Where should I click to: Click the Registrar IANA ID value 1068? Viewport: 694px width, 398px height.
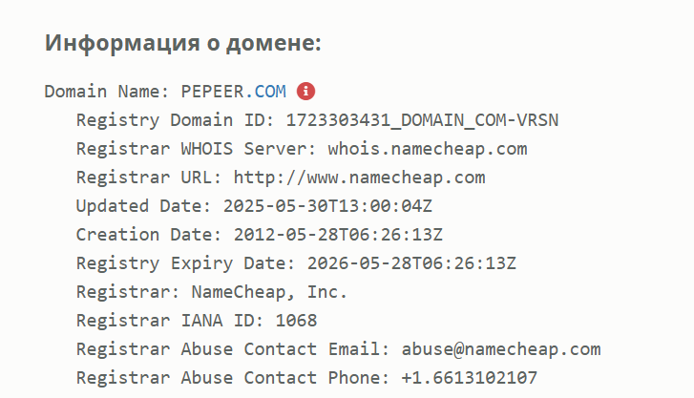point(296,321)
